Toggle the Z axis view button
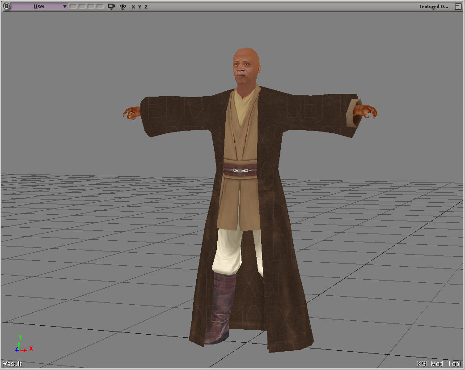 click(146, 7)
